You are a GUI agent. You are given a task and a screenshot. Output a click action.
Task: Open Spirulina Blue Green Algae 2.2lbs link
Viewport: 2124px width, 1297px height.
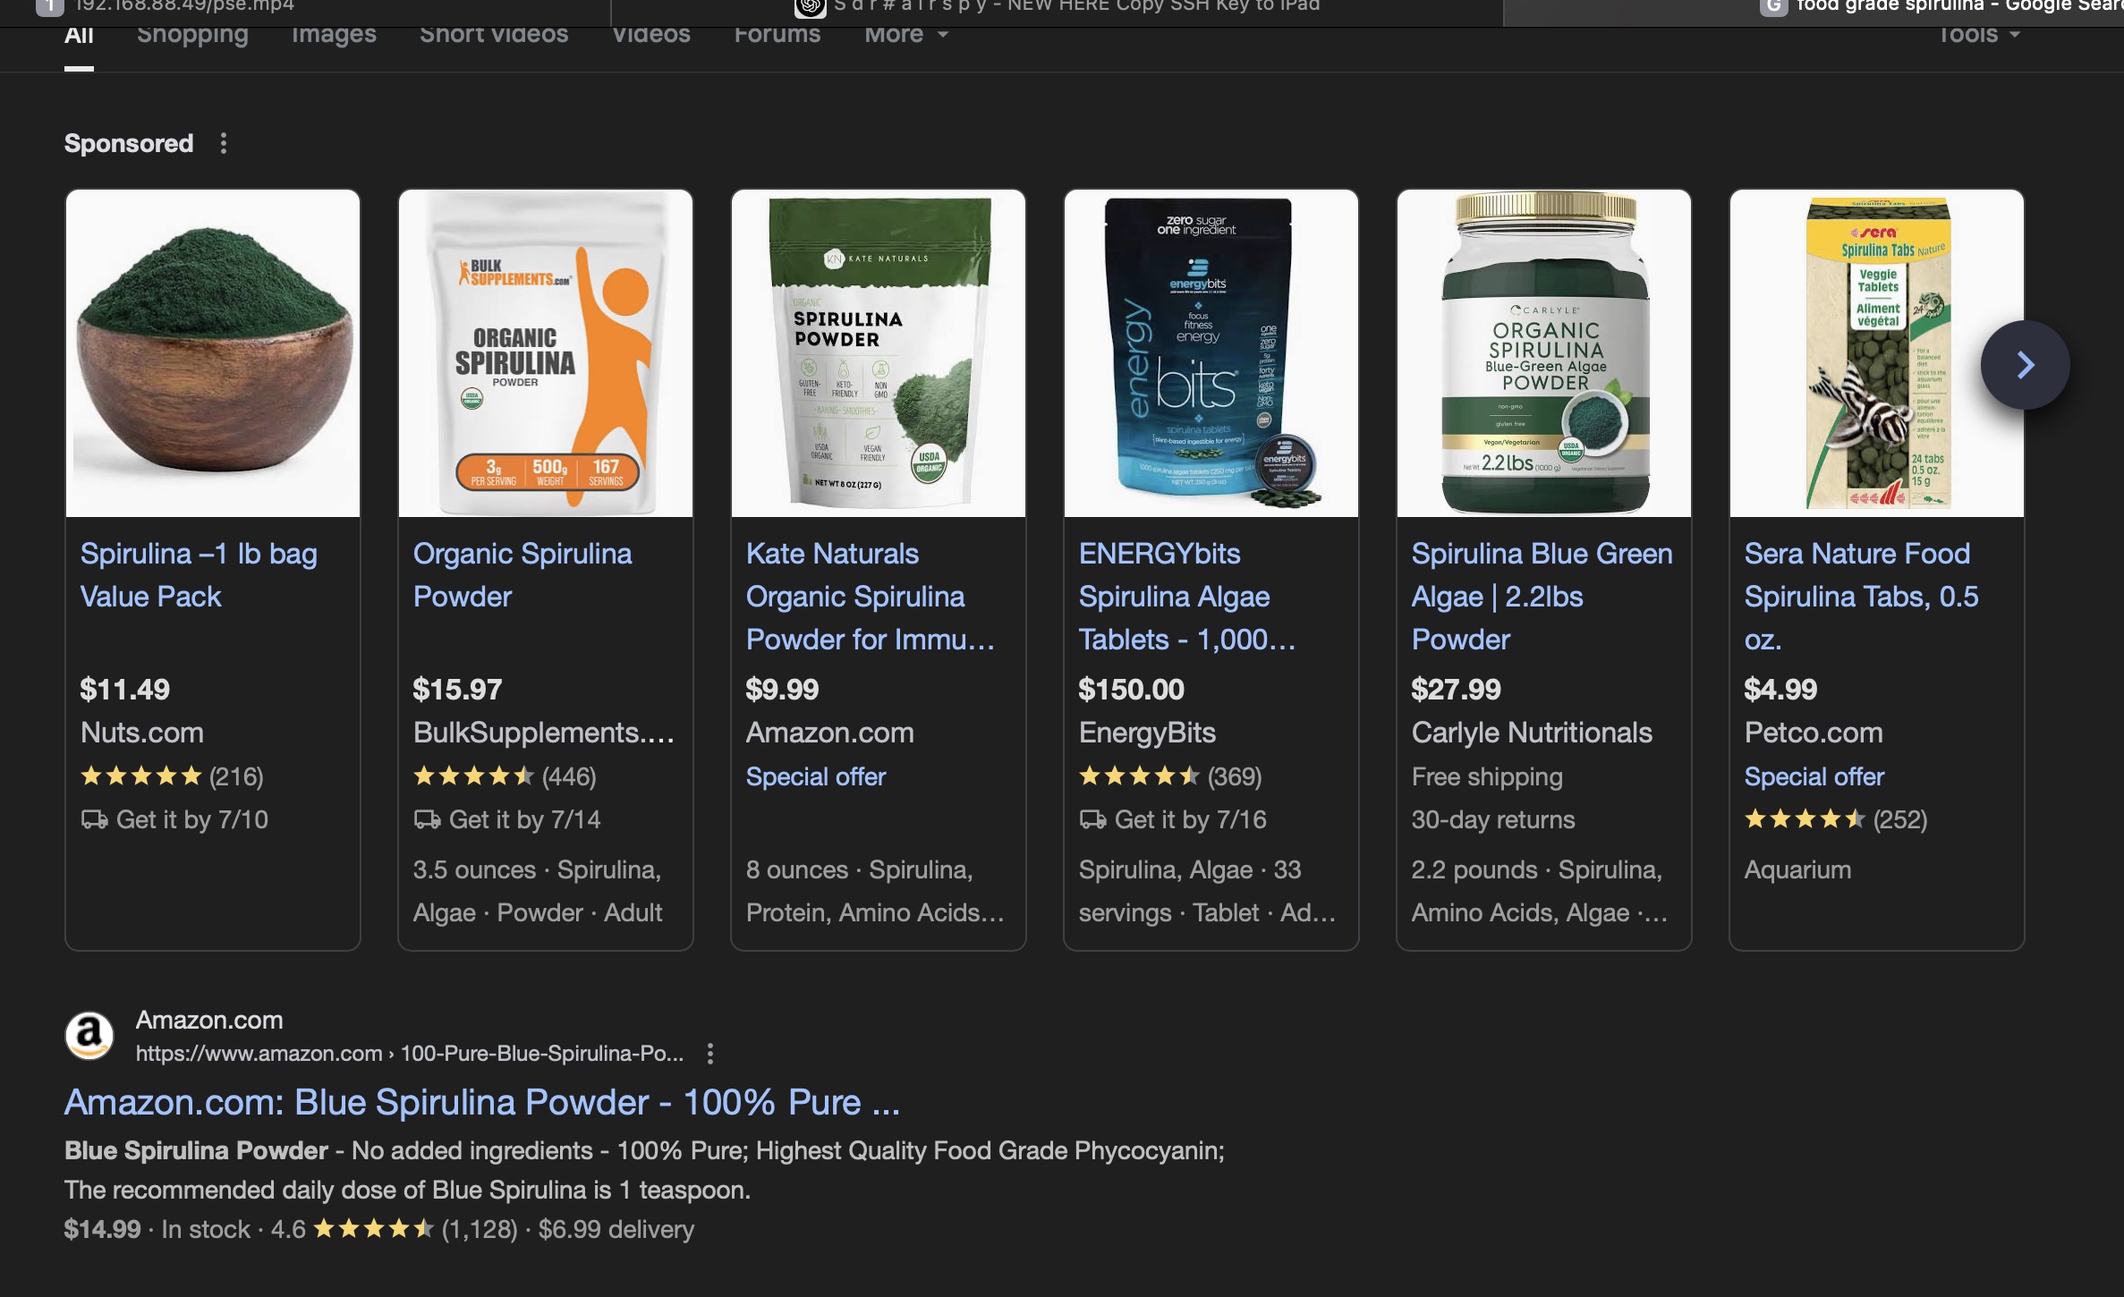pyautogui.click(x=1542, y=597)
